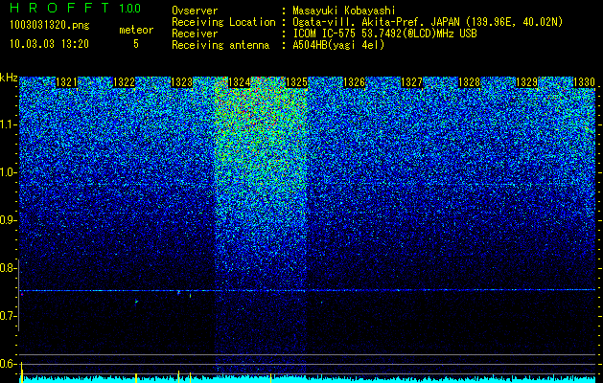Click the 1328 time marker label
603x383 pixels.
point(469,82)
